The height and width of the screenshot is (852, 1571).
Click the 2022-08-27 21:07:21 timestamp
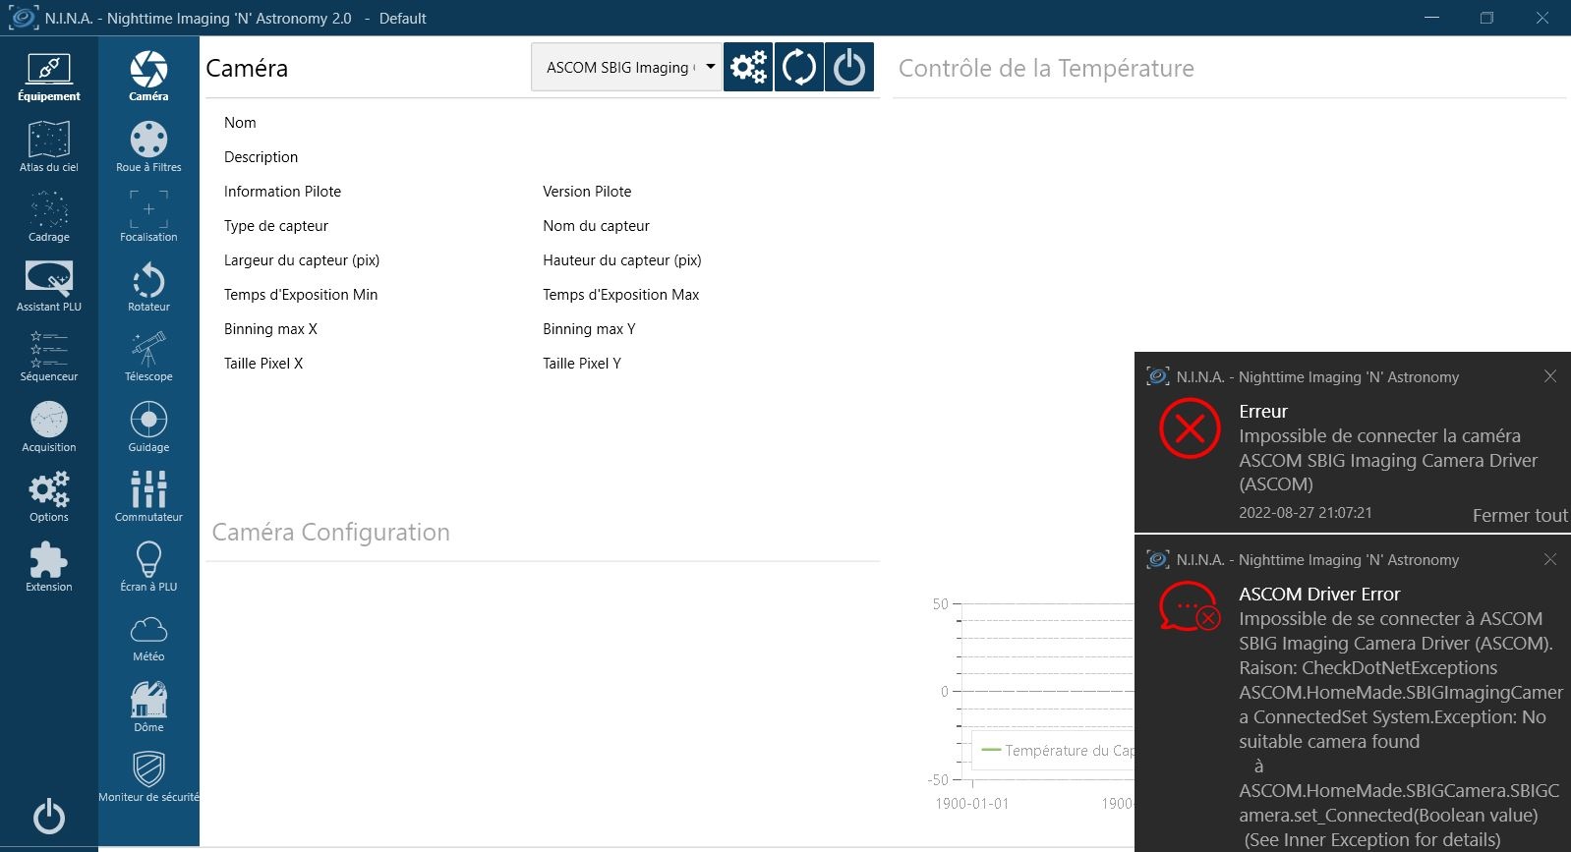pyautogui.click(x=1306, y=512)
